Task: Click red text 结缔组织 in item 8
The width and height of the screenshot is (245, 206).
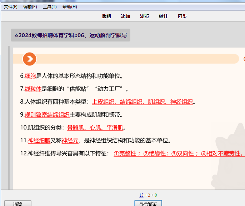Action: pyautogui.click(x=131, y=102)
